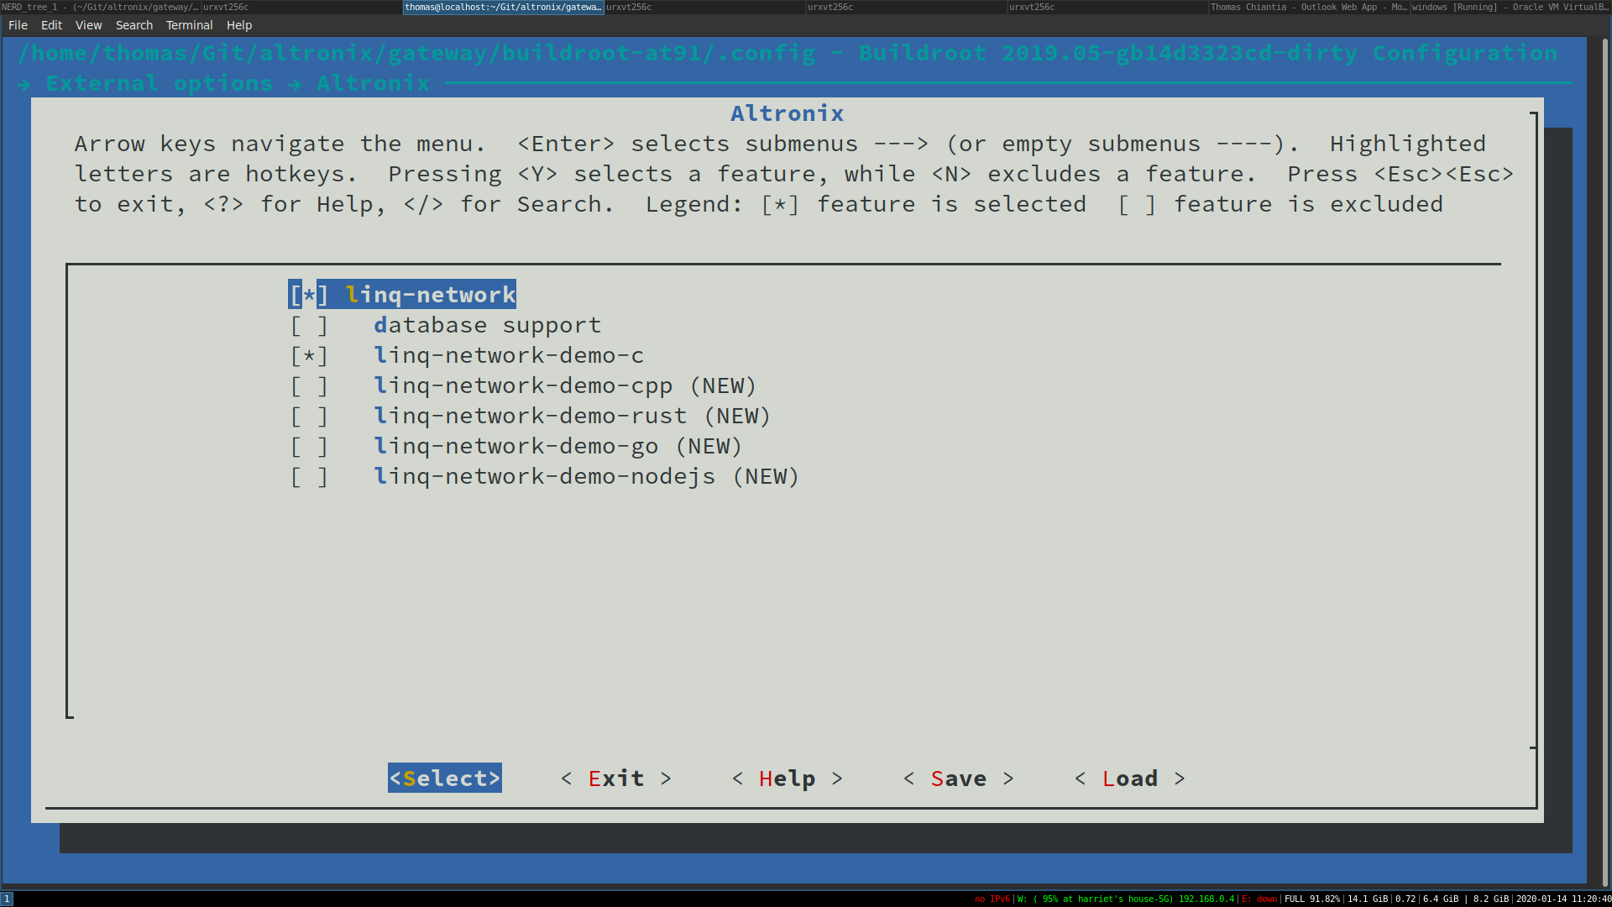Click External options in the breadcrumb
Screen dimensions: 1612x907
[159, 83]
